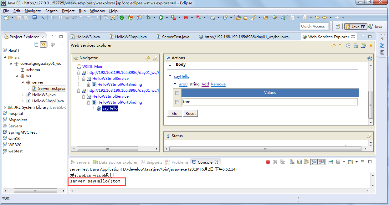Click Web Services Explorer forward arrow
Image resolution: width=389 pixels, height=205 pixels.
pos(341,45)
